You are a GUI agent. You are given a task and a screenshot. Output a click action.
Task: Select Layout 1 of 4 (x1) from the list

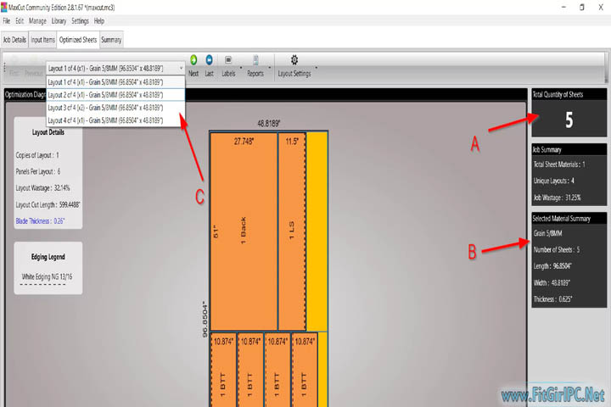[x=115, y=82]
